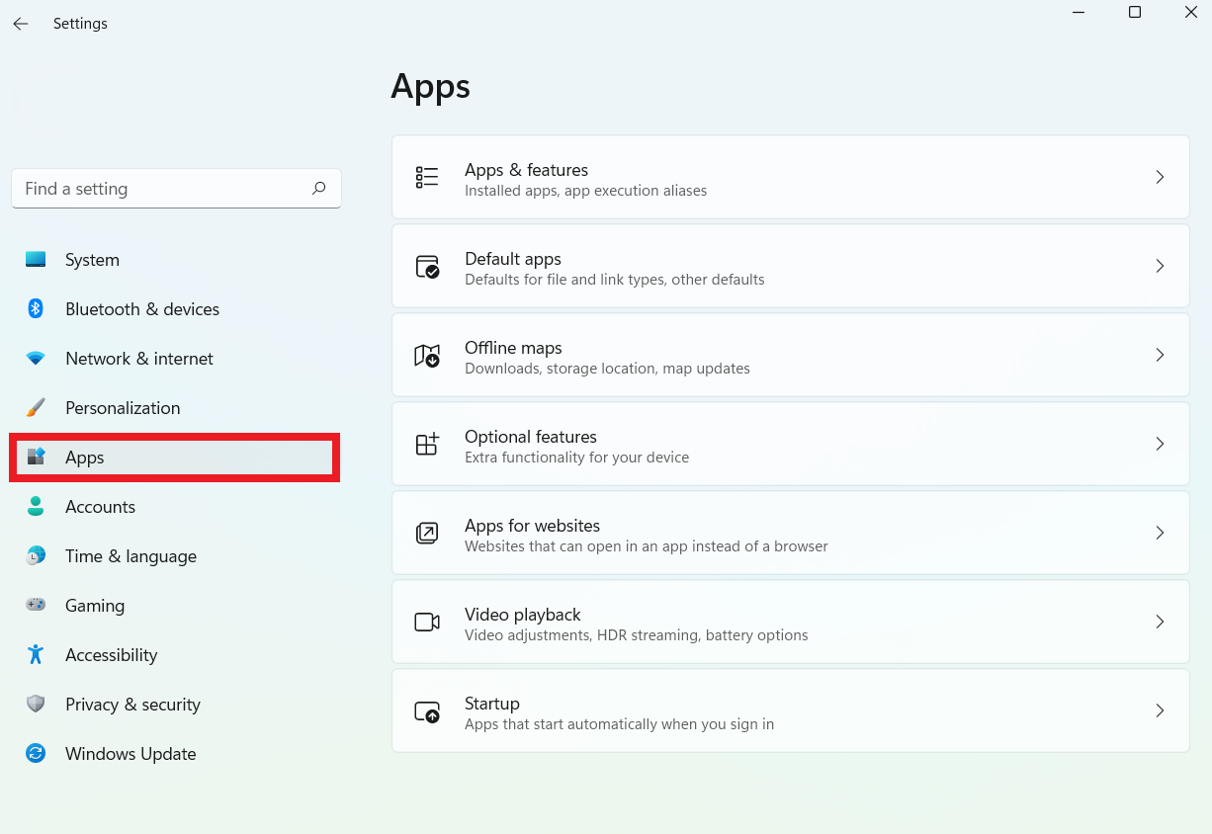
Task: Click the Time & language globe icon
Action: tap(36, 555)
